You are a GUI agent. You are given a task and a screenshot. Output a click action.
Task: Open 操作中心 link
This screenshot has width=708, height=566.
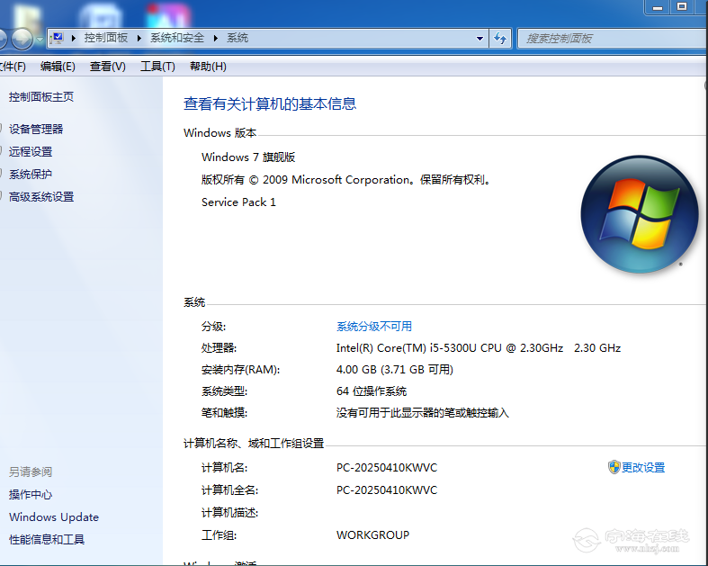[x=31, y=495]
